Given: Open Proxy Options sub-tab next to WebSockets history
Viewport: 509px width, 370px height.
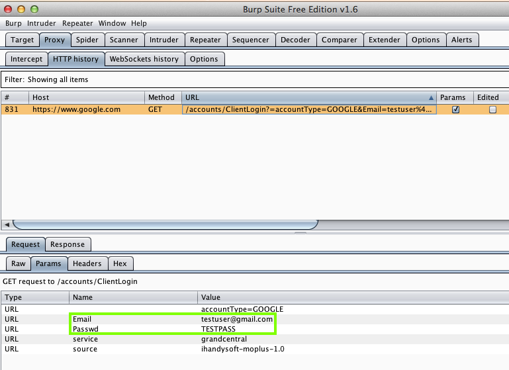Looking at the screenshot, I should [x=204, y=59].
